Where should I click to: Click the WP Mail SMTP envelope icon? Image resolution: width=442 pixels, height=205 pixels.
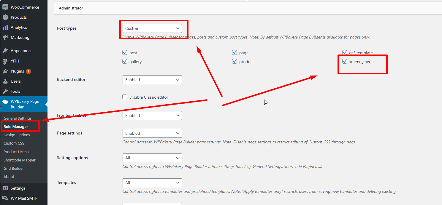5,198
